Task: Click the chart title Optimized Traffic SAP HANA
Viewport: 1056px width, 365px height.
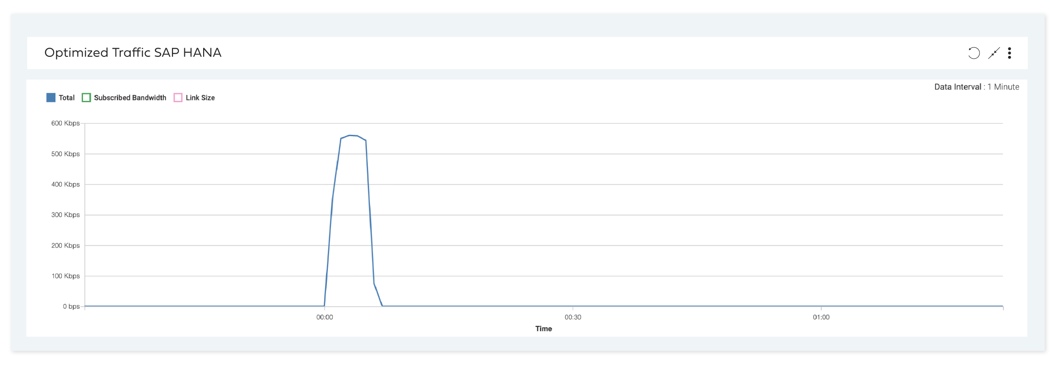Action: pos(133,53)
